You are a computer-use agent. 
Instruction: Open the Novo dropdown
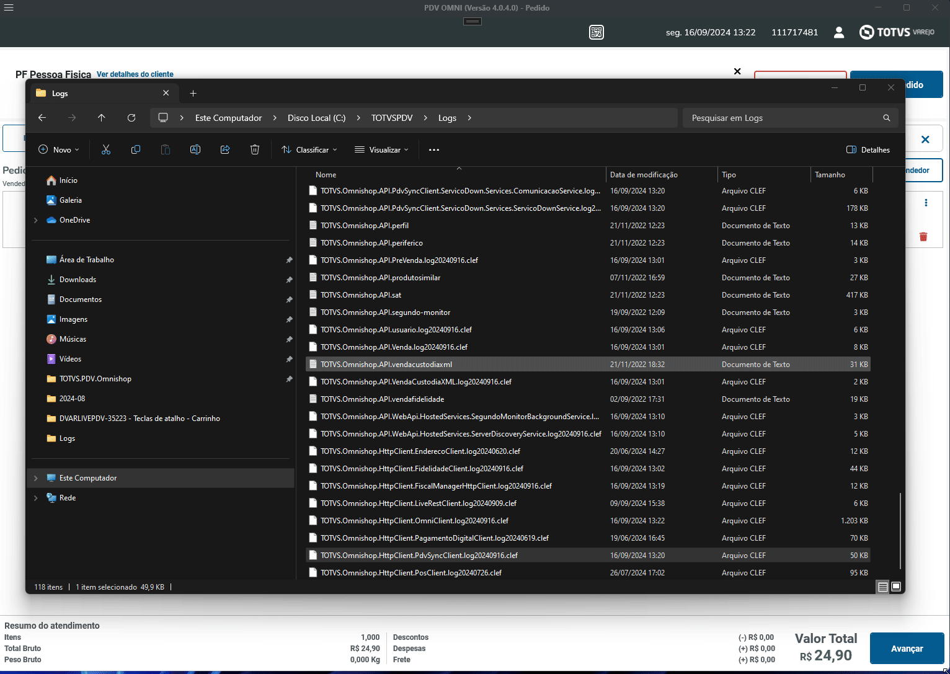(59, 150)
